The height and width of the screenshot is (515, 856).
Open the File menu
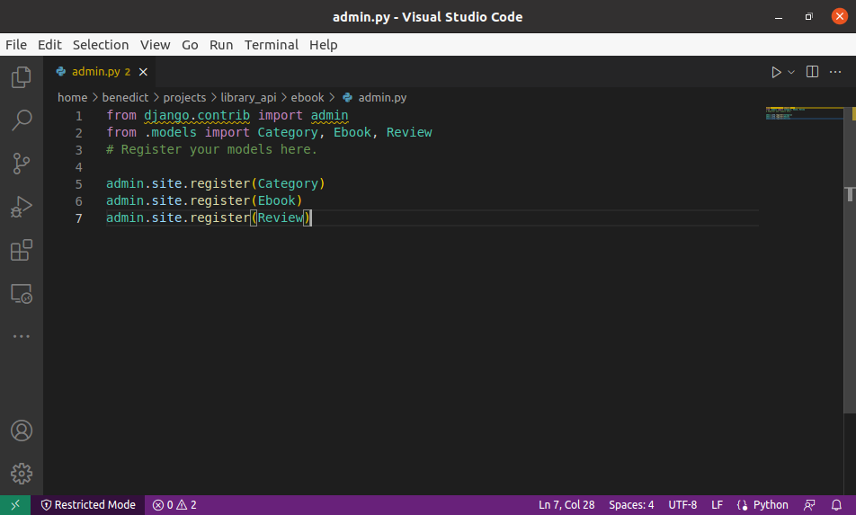(x=16, y=45)
